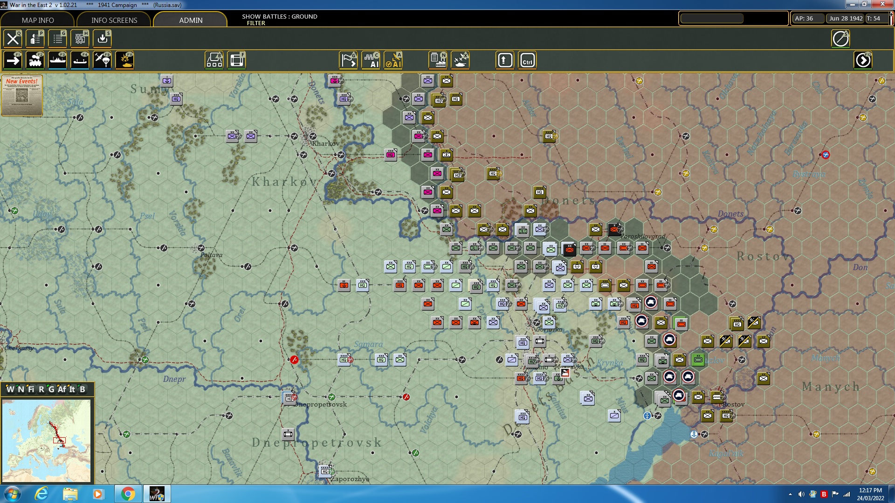895x503 pixels.
Task: Open Windows Explorer folder from taskbar
Action: (x=70, y=494)
